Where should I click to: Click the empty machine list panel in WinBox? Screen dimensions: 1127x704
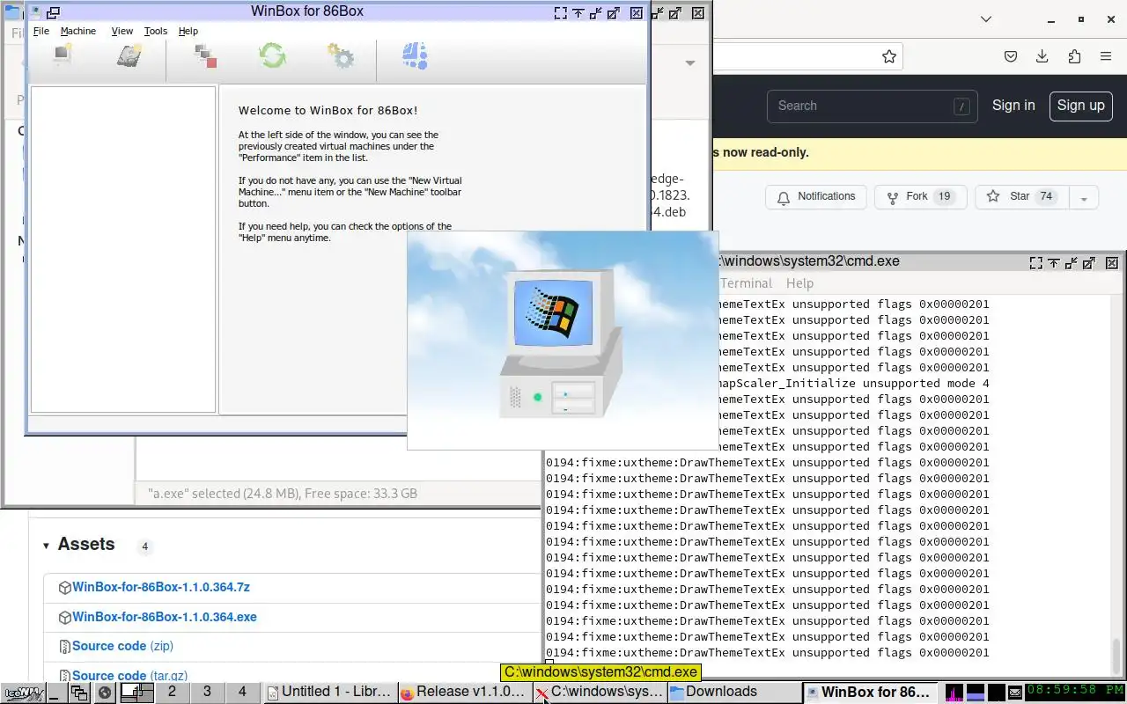tap(123, 249)
